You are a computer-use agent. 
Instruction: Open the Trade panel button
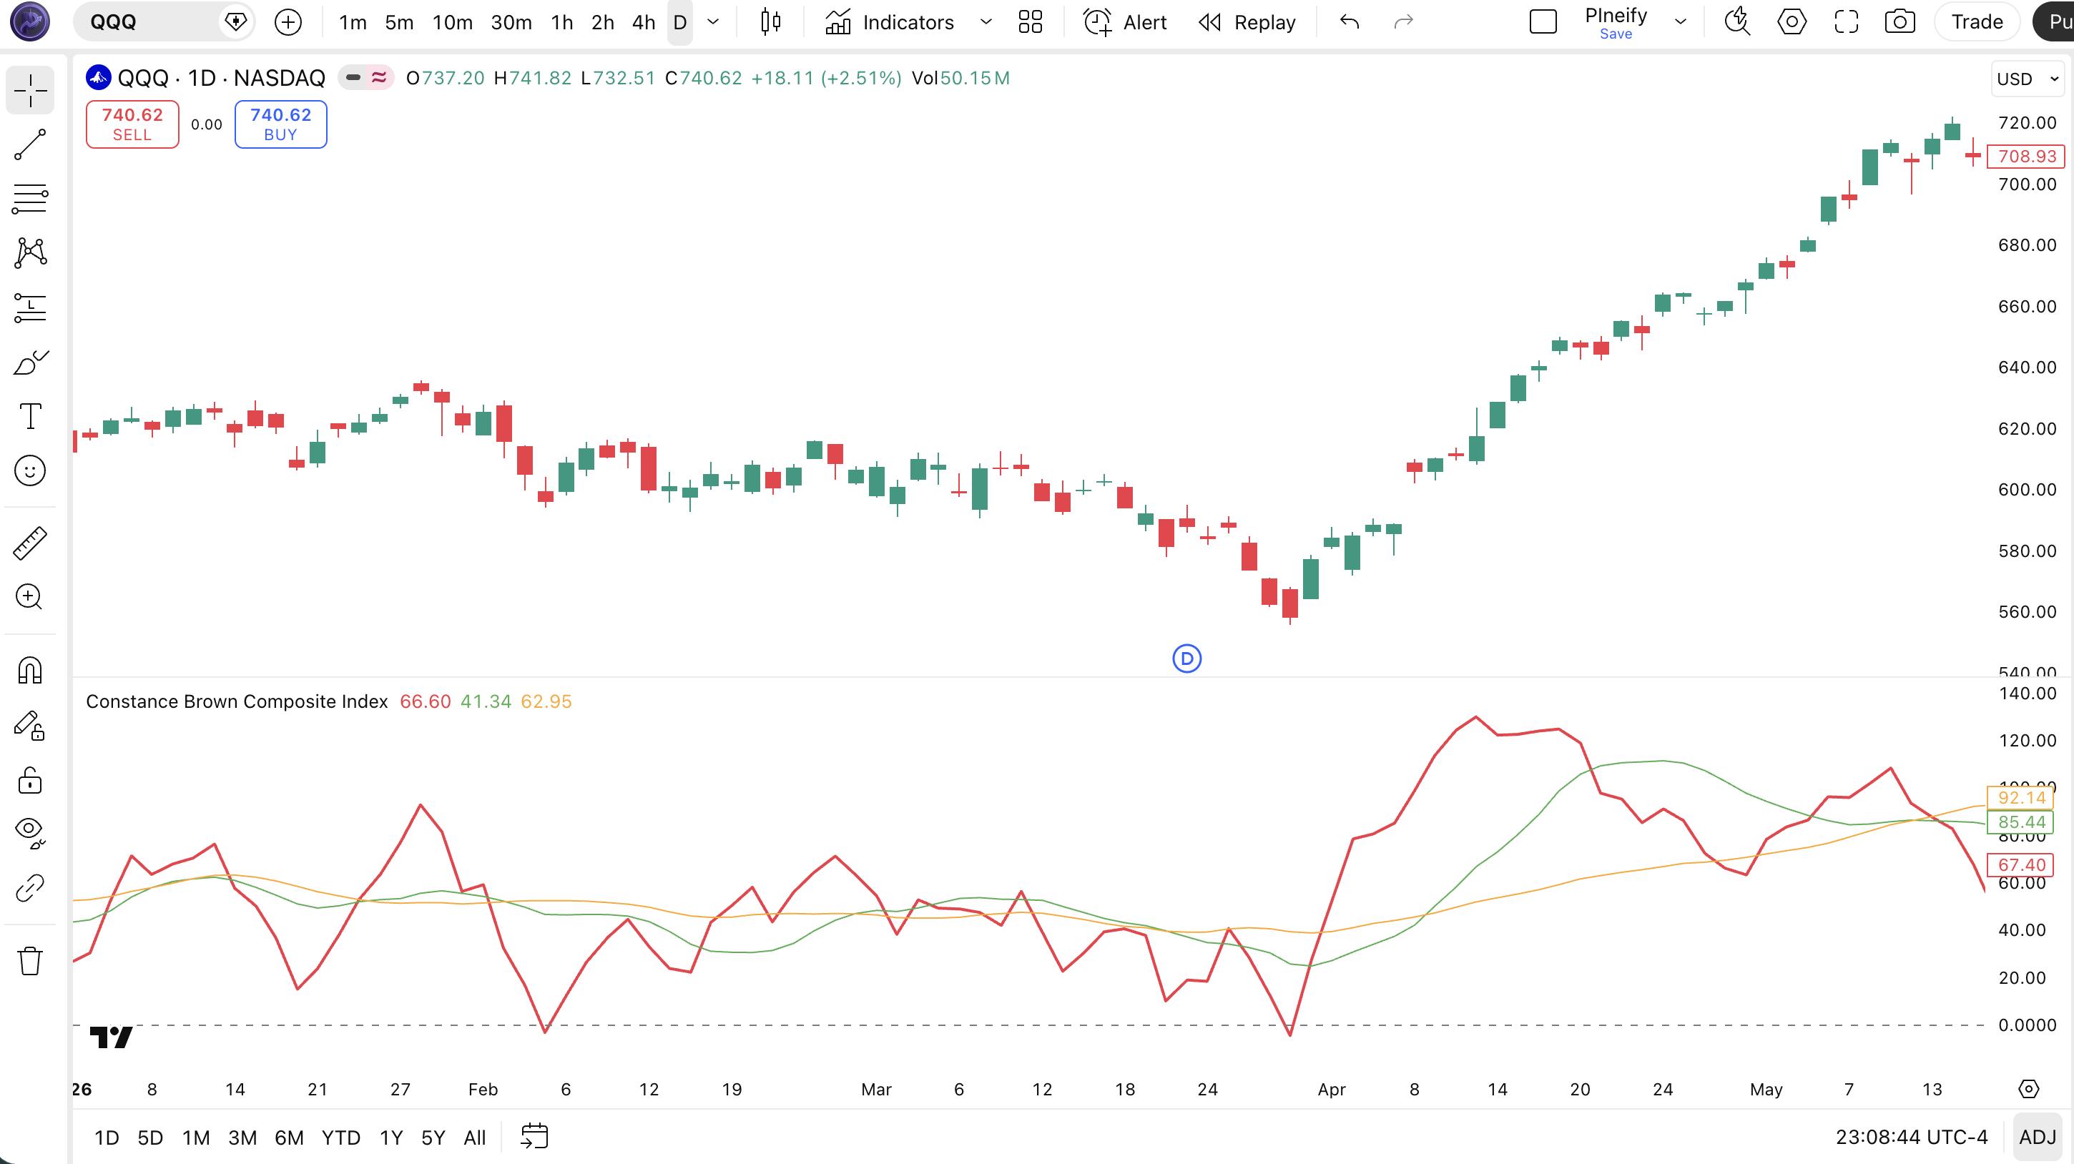(x=1977, y=21)
